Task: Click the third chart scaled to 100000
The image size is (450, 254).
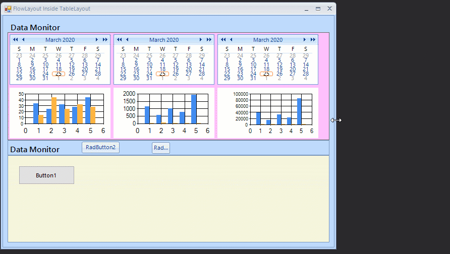Action: click(x=268, y=113)
